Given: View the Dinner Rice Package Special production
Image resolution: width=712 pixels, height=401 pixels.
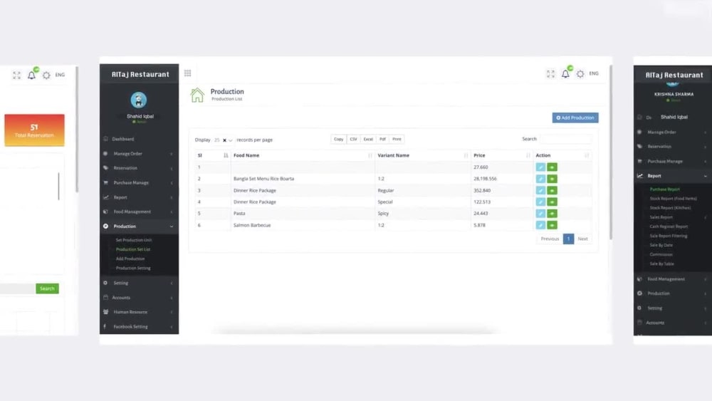Looking at the screenshot, I should pos(553,202).
